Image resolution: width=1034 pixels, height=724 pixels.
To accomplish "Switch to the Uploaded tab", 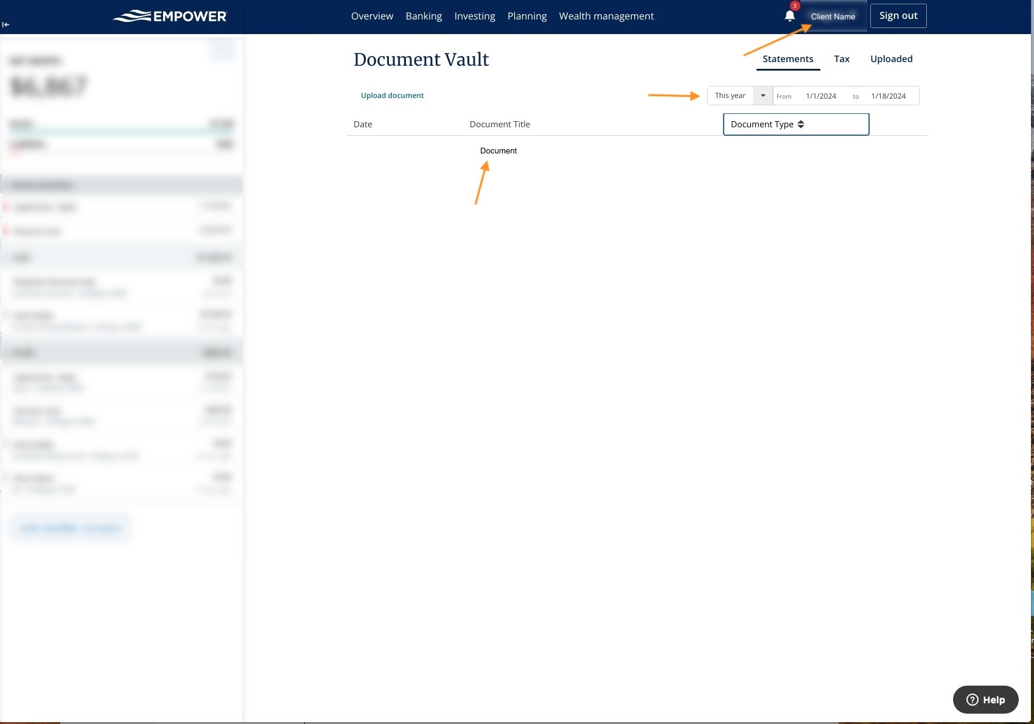I will [x=891, y=58].
